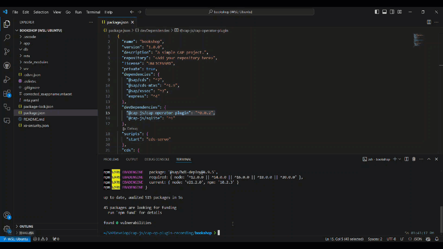The width and height of the screenshot is (443, 249).
Task: Close the package.json editor tab
Action: 132,22
